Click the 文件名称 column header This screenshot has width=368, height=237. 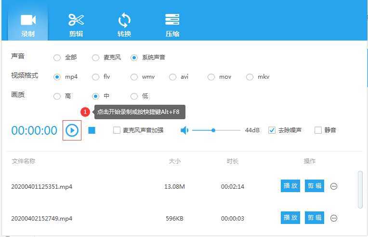[24, 161]
